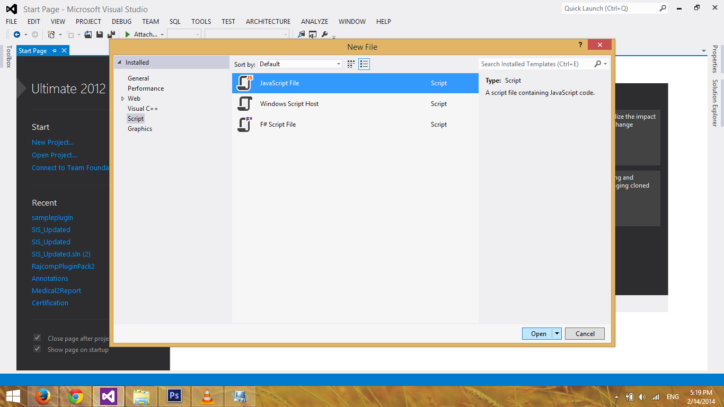Open the FILE menu
Viewport: 724px width, 407px height.
pyautogui.click(x=12, y=22)
